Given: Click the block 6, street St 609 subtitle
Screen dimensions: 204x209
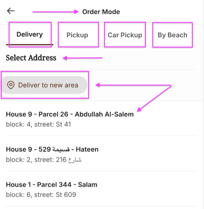Looking at the screenshot, I should point(41,195).
